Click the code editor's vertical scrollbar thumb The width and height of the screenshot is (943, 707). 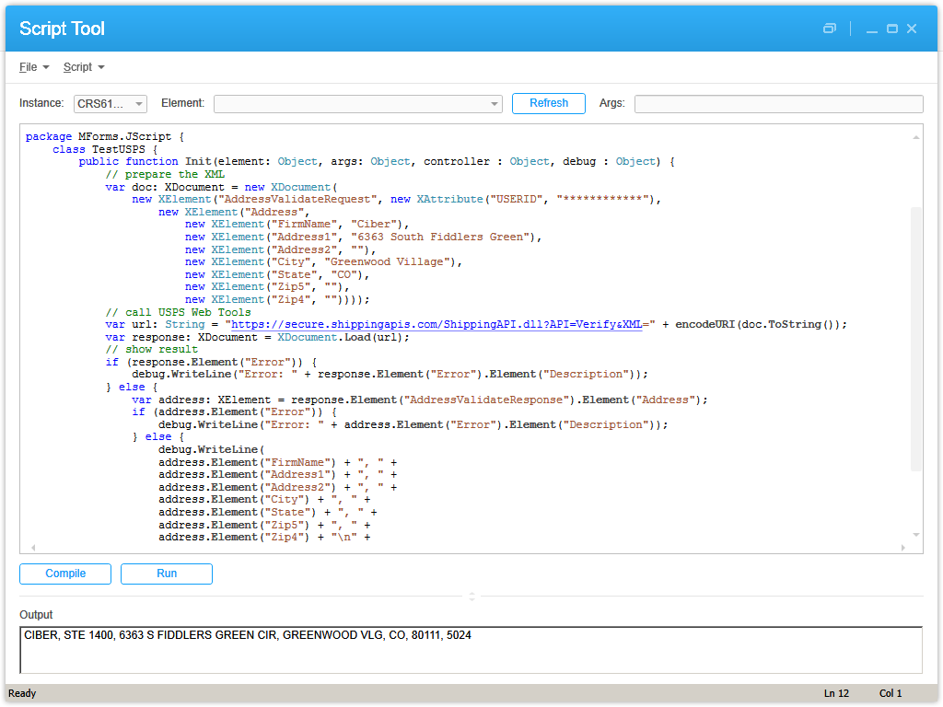click(915, 339)
